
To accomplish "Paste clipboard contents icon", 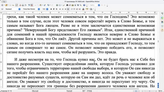I will click(40, 5).
